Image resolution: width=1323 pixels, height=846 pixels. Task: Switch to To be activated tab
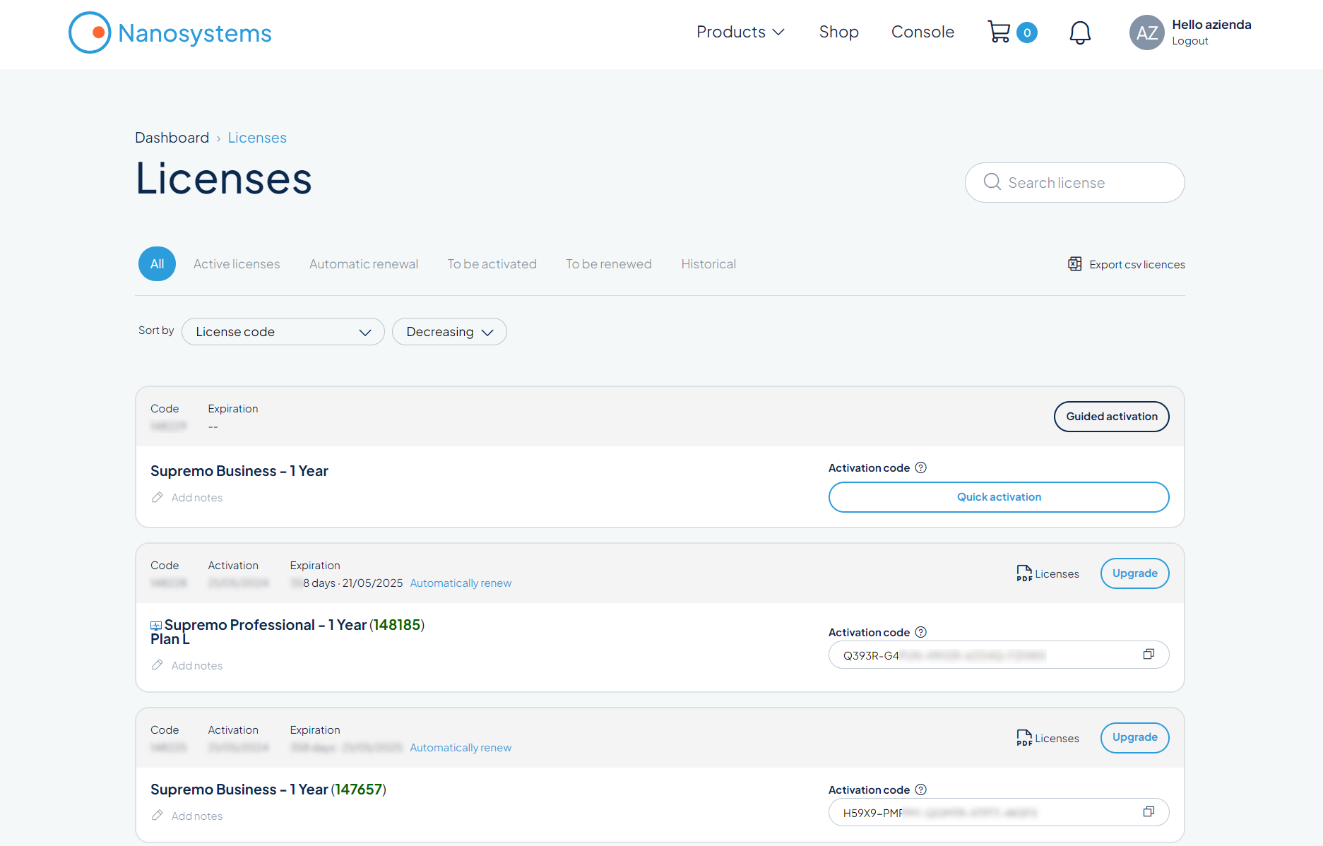pos(492,264)
